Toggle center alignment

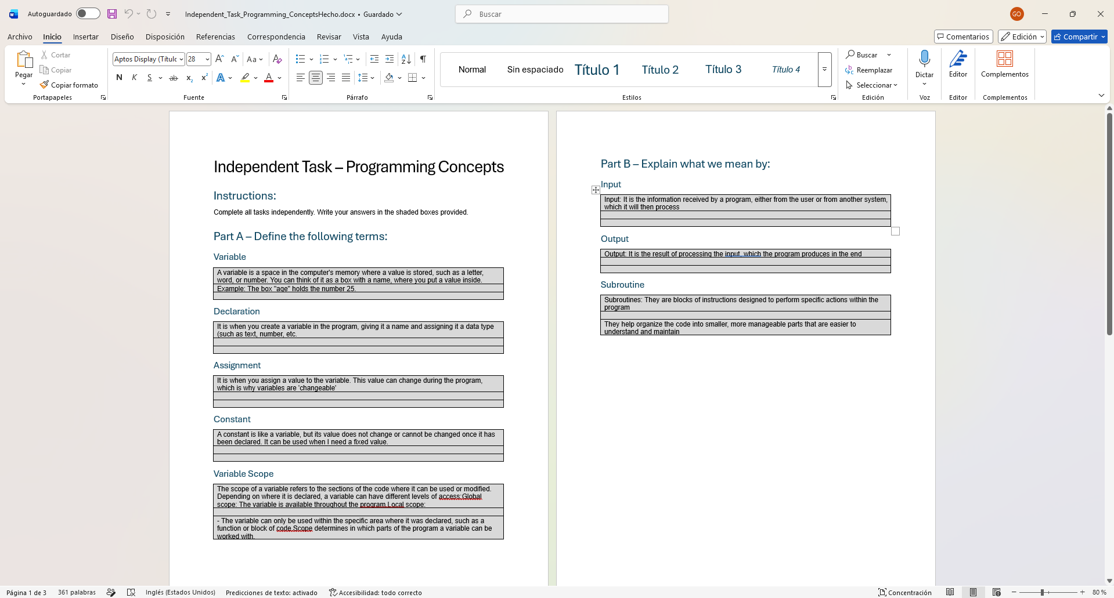[x=316, y=78]
